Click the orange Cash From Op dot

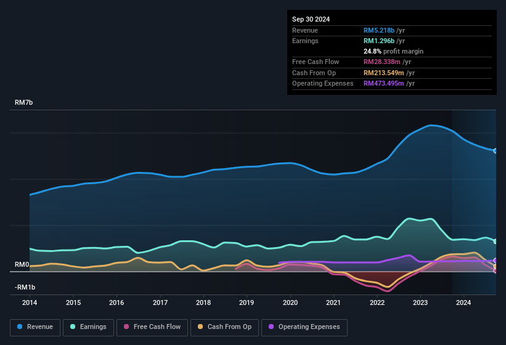pyautogui.click(x=200, y=327)
